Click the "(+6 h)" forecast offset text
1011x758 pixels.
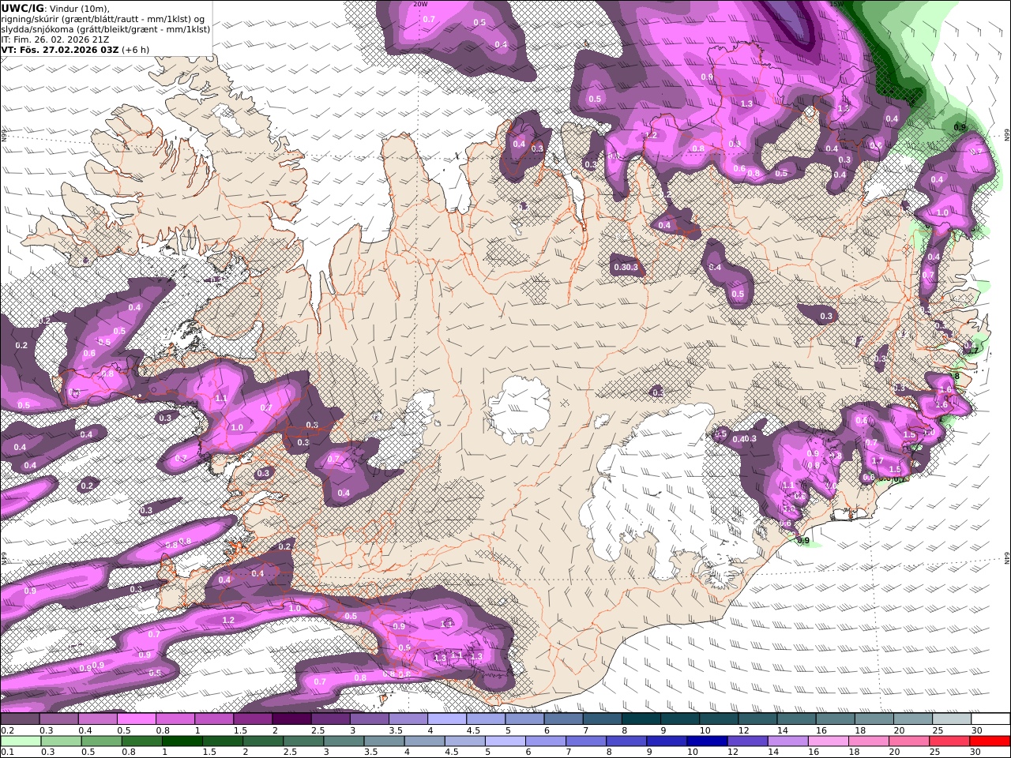point(135,49)
